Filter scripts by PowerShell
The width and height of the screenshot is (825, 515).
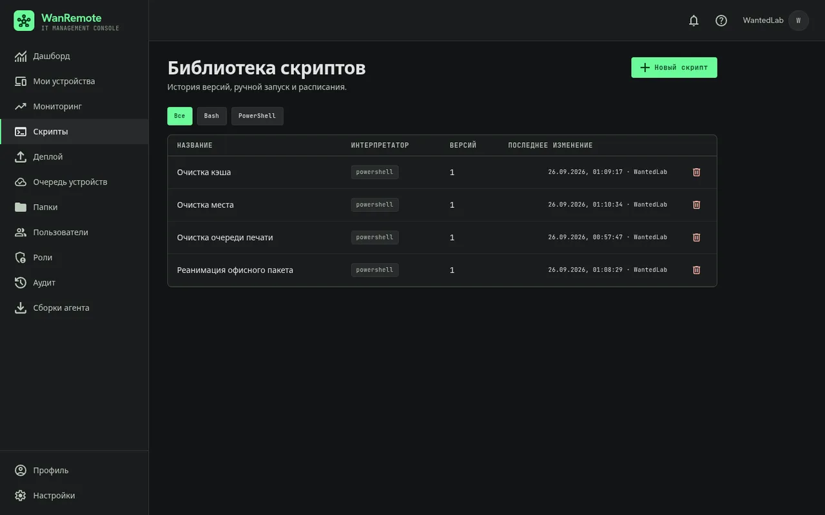[257, 116]
